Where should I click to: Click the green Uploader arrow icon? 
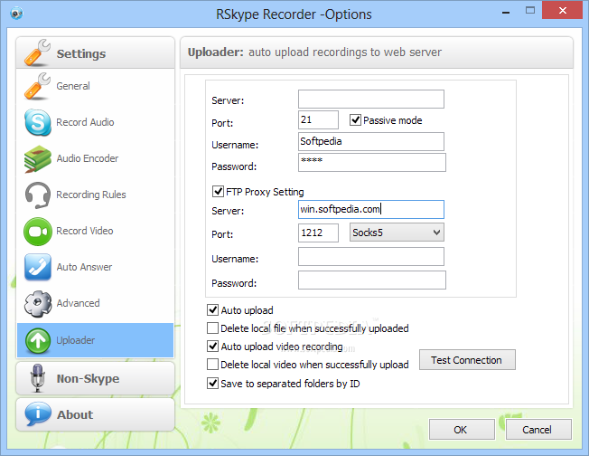38,340
